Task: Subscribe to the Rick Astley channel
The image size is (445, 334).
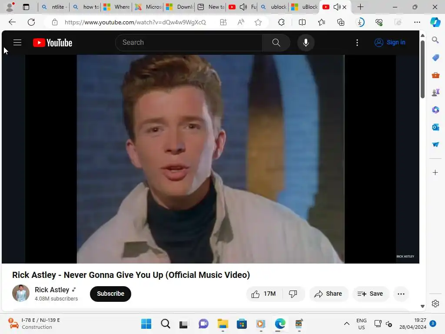Action: point(110,294)
